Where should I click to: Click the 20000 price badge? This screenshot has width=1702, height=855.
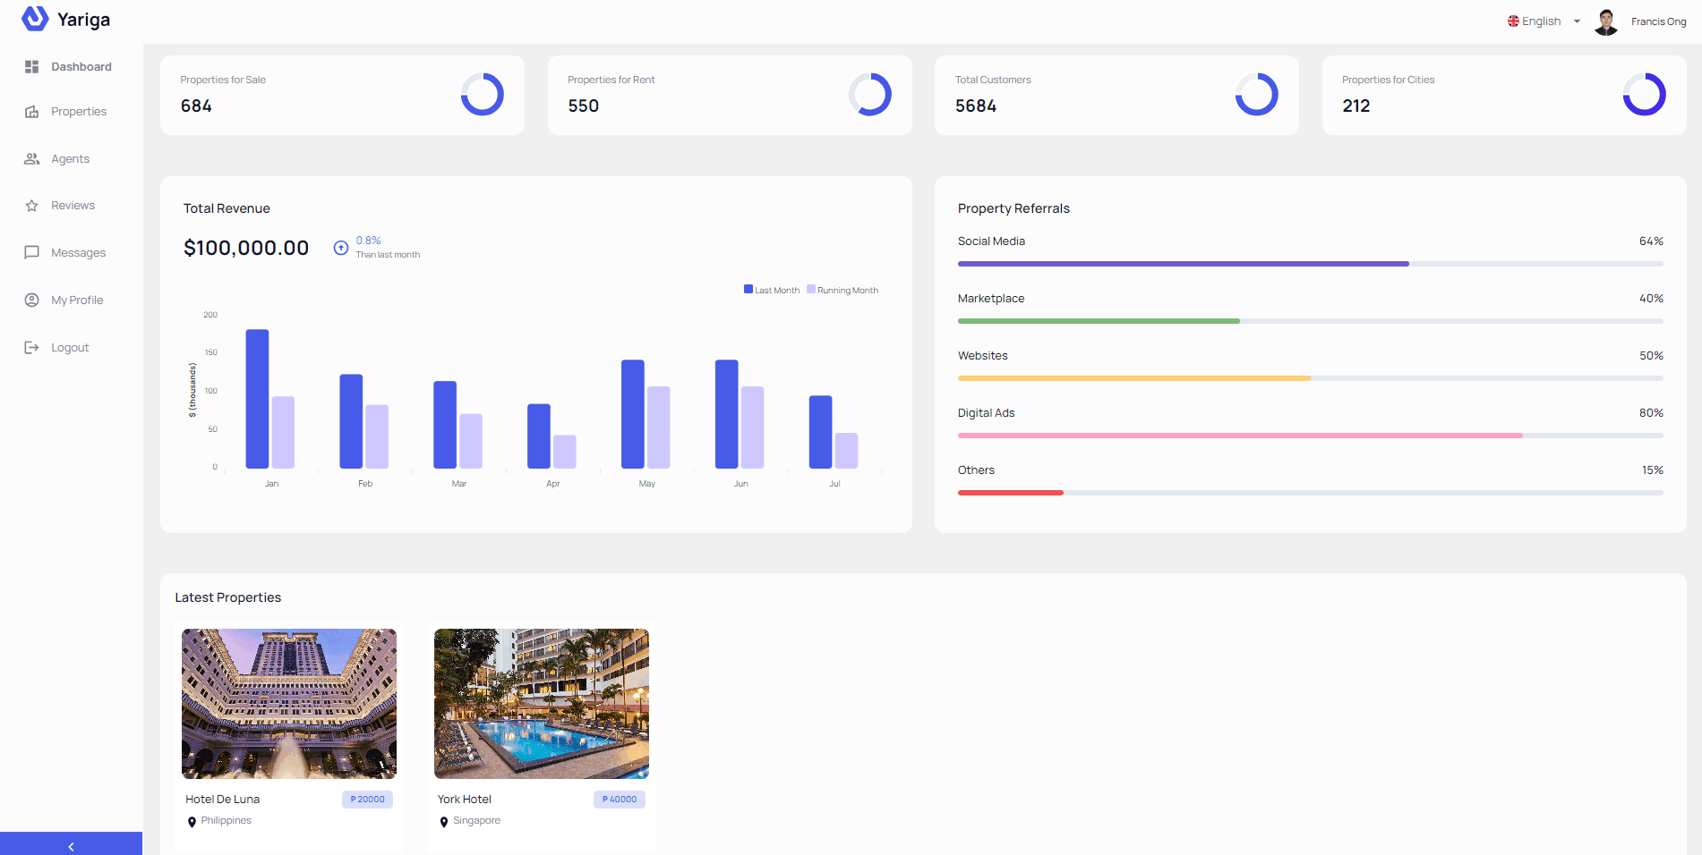click(367, 800)
